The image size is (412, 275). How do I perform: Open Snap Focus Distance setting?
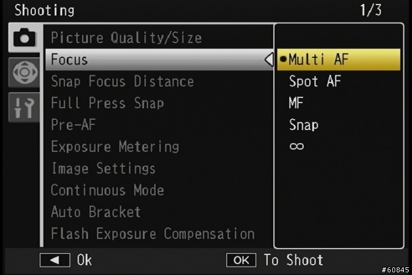122,81
